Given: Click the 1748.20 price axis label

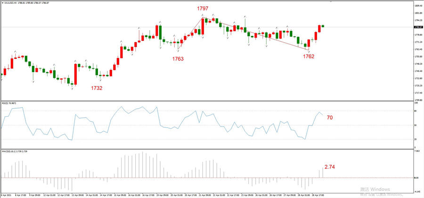Looking at the screenshot, I should pyautogui.click(x=418, y=64).
